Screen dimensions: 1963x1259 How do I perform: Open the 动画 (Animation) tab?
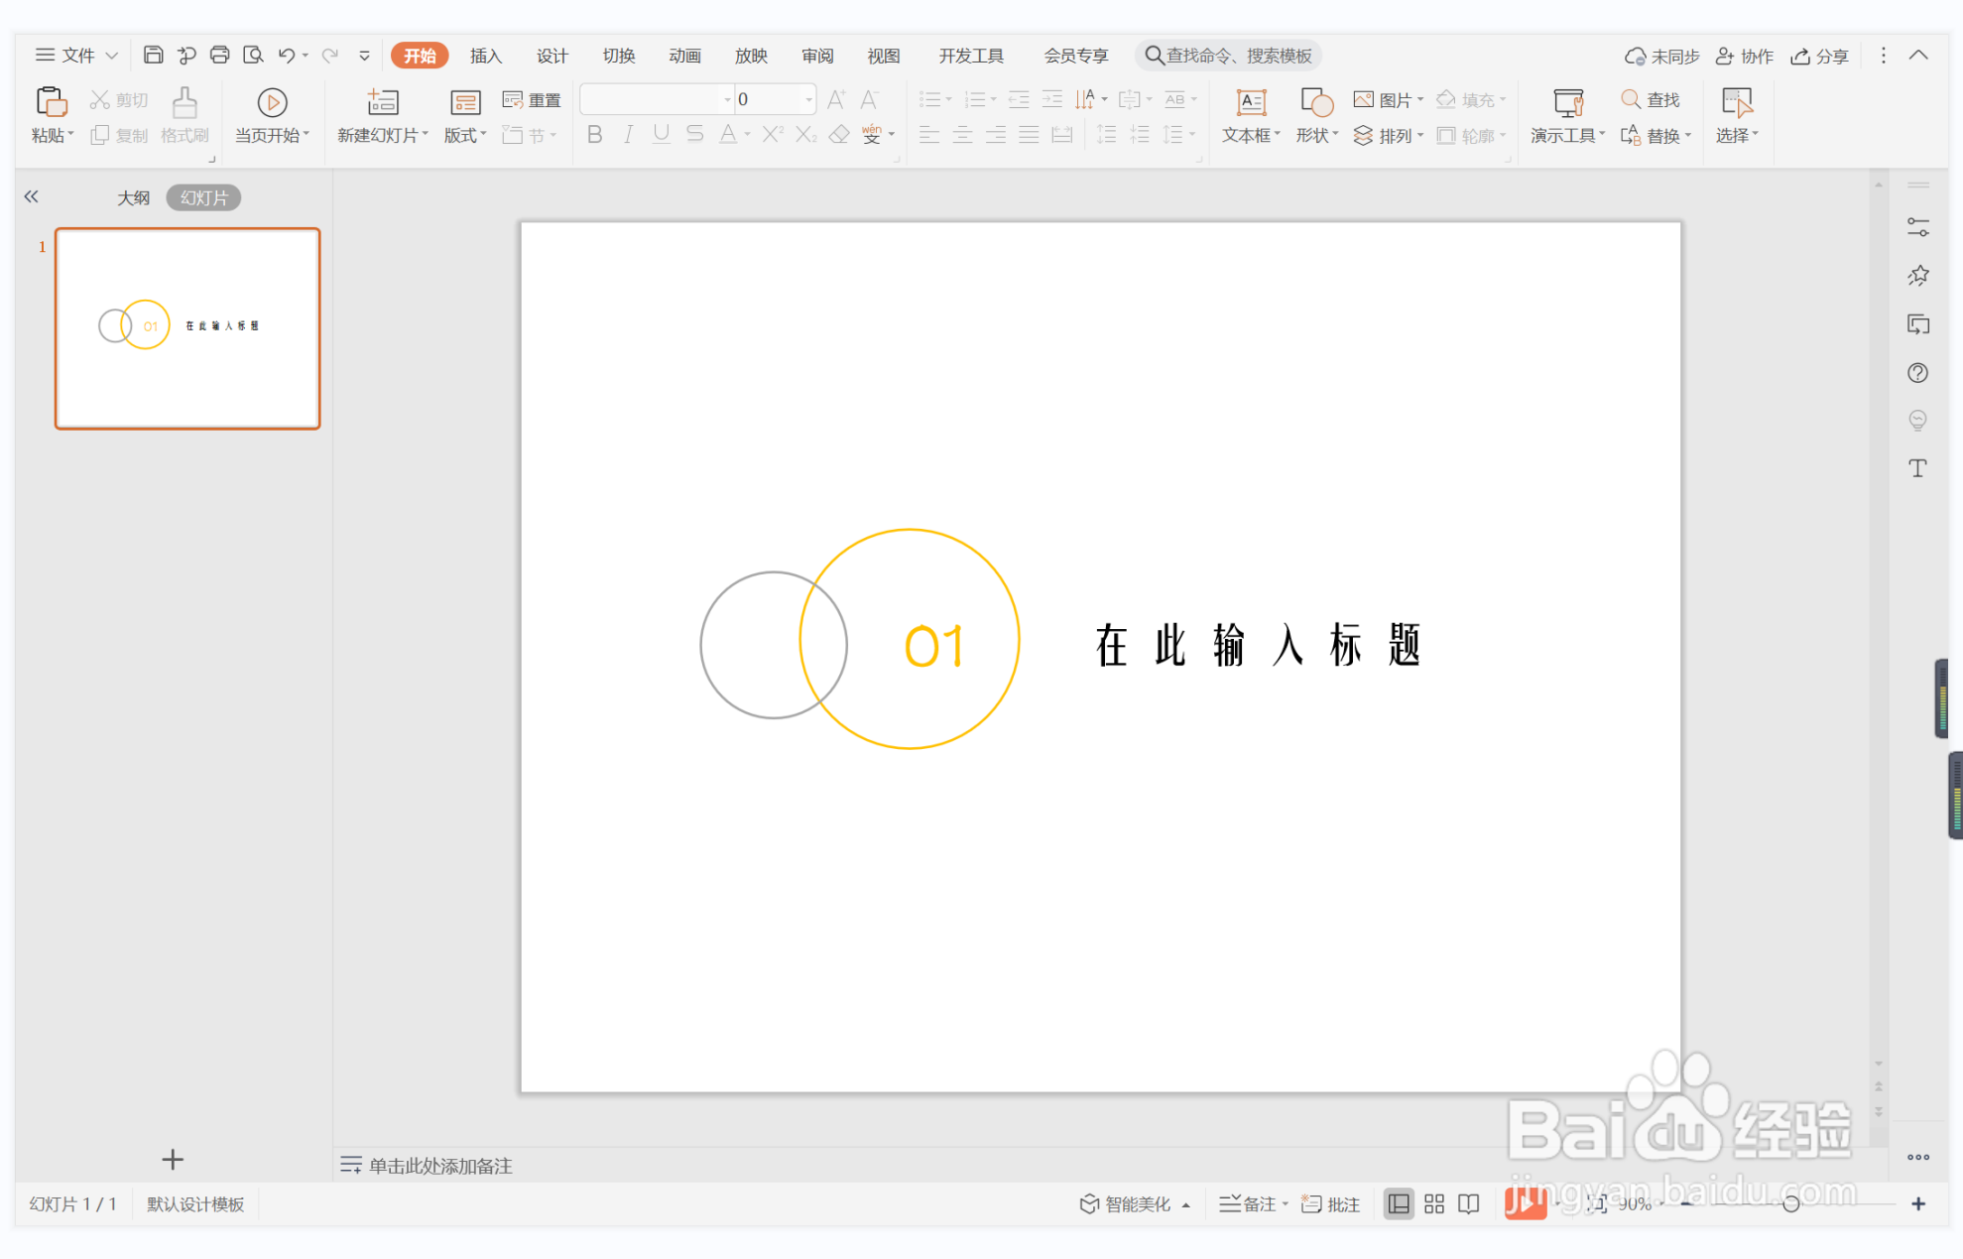[x=685, y=56]
